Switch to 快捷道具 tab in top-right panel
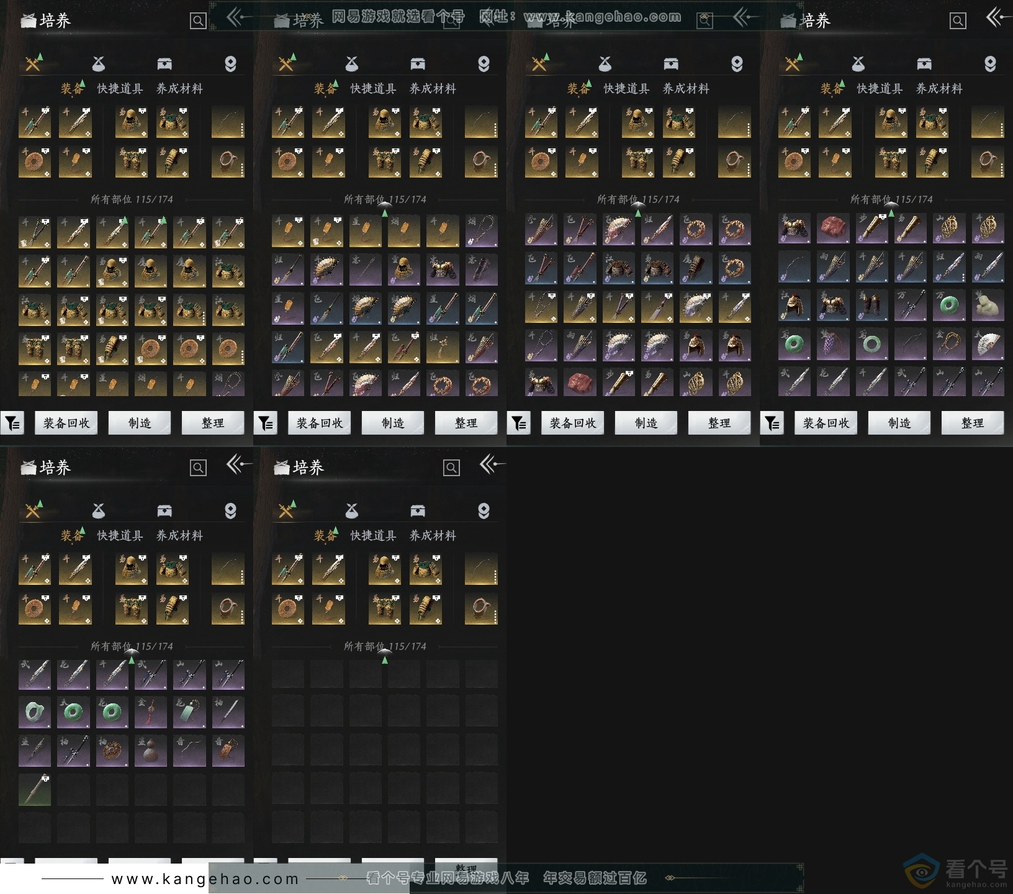Image resolution: width=1013 pixels, height=894 pixels. coord(880,89)
